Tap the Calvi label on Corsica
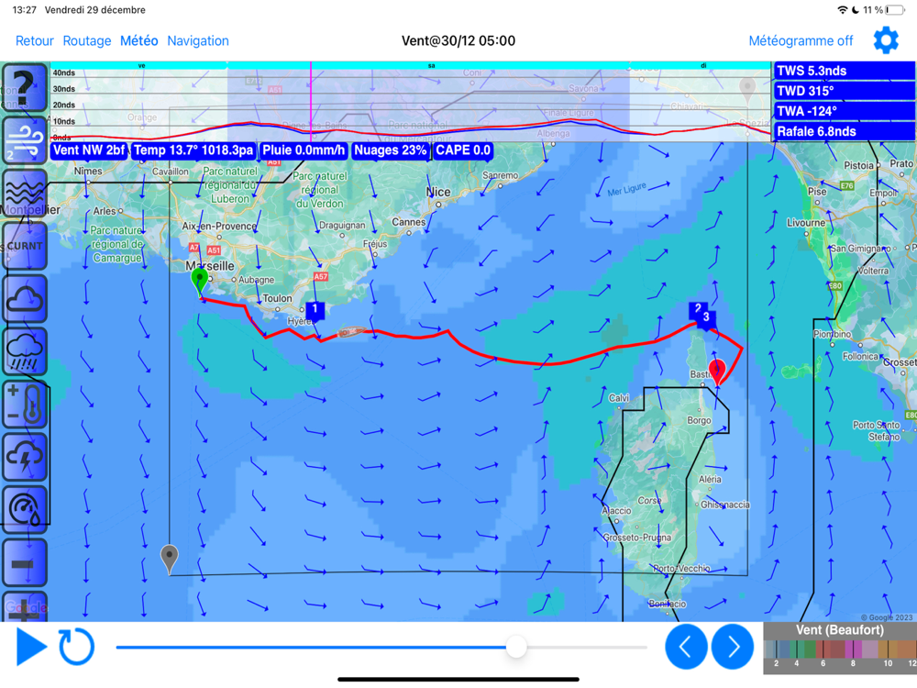Image resolution: width=917 pixels, height=688 pixels. click(619, 398)
